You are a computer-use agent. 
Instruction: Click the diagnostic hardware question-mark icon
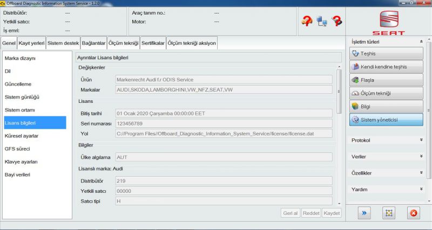pyautogui.click(x=336, y=21)
